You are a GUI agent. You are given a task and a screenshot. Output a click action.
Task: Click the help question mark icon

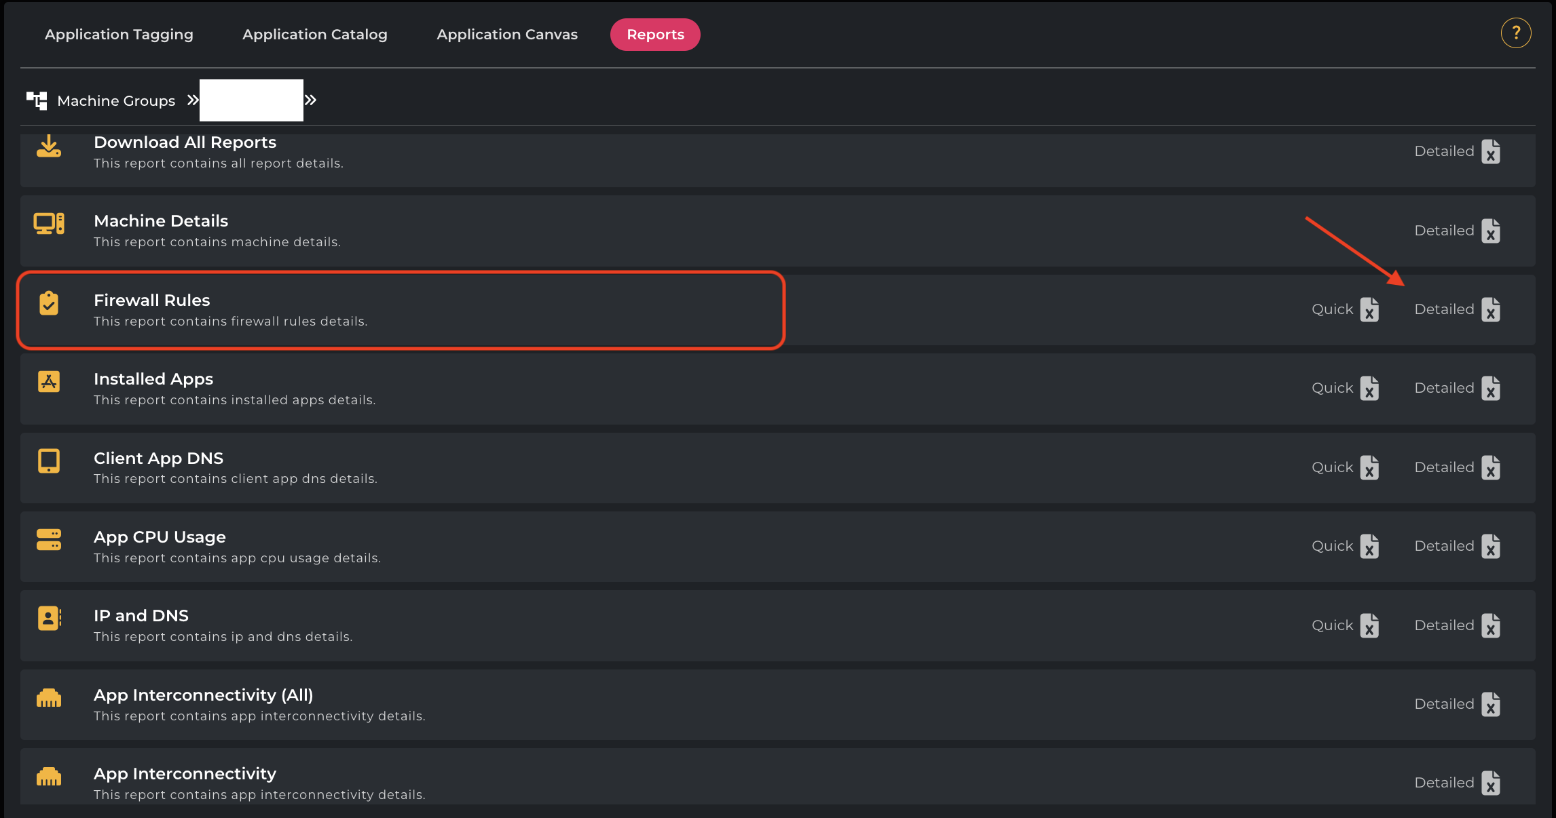click(1515, 33)
